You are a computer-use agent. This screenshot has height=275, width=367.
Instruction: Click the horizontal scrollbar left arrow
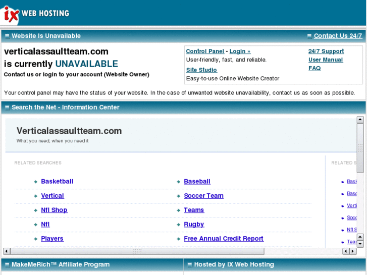[x=7, y=251]
